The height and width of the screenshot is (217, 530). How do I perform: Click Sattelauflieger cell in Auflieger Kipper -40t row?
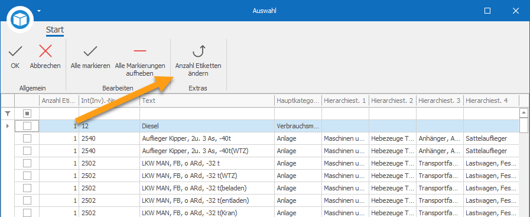point(491,138)
